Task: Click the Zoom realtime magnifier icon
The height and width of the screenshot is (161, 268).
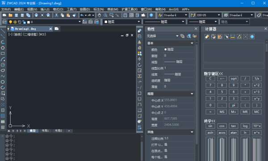Action: [105, 15]
